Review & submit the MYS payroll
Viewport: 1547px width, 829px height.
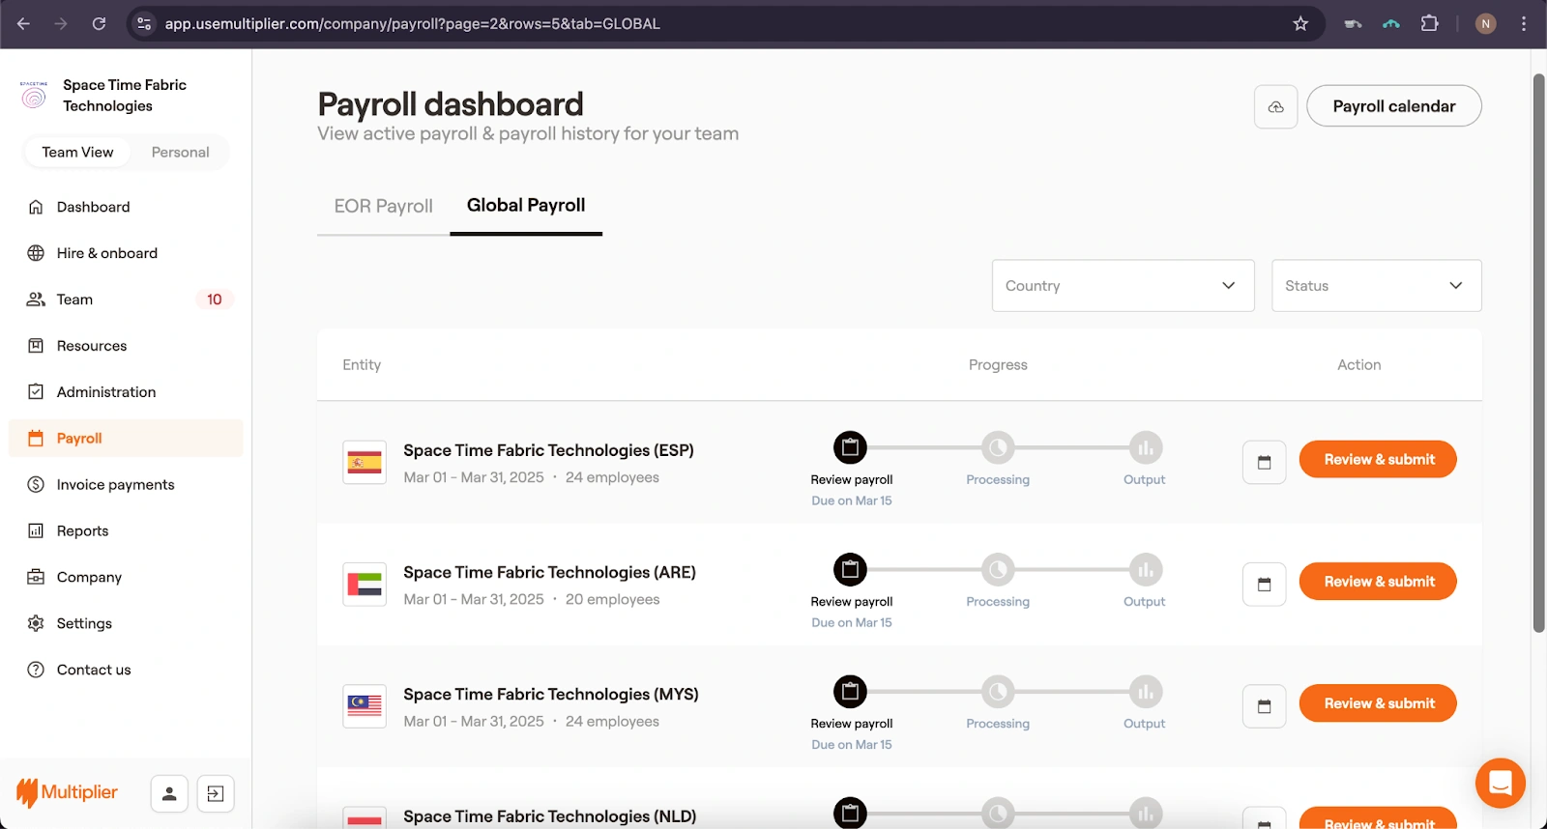pos(1378,702)
